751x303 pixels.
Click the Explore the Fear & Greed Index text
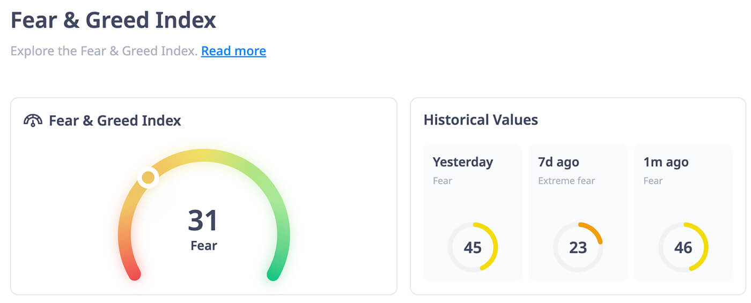(x=104, y=51)
